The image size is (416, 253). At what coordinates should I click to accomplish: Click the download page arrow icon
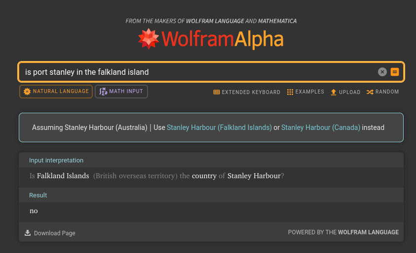[28, 233]
